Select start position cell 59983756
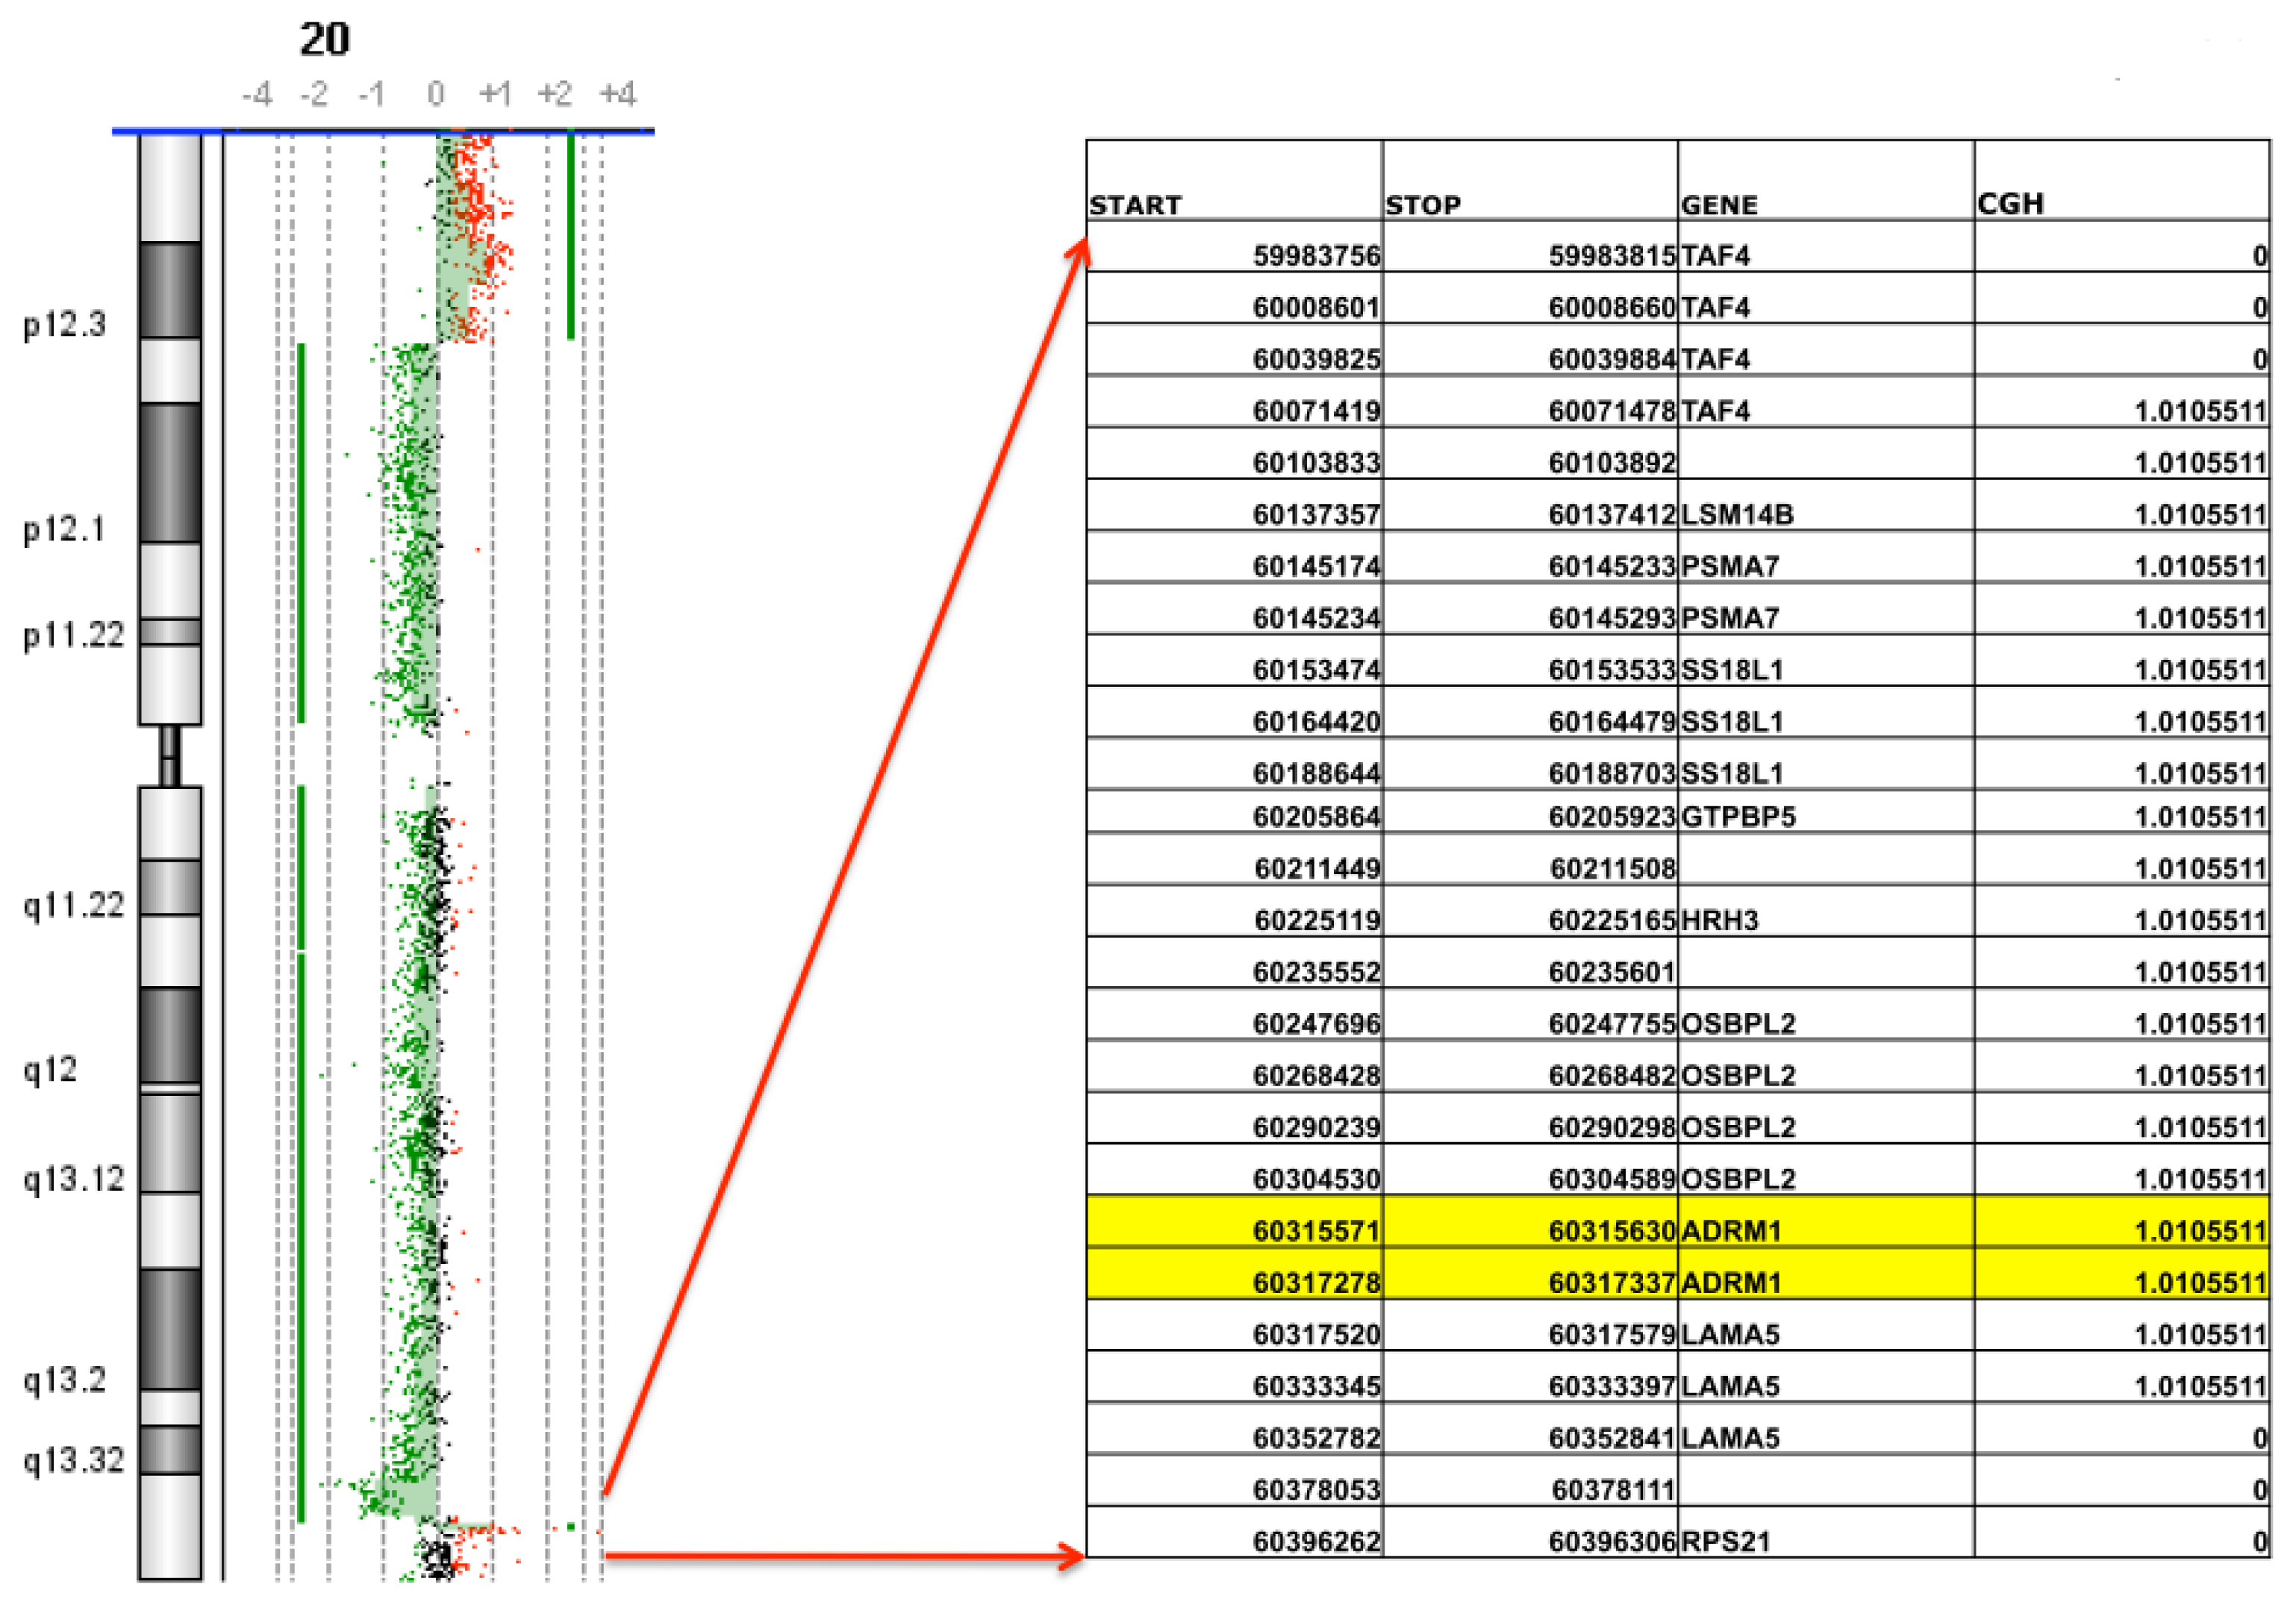 click(1315, 255)
